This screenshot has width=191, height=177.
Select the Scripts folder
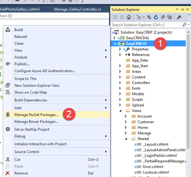(x=137, y=100)
